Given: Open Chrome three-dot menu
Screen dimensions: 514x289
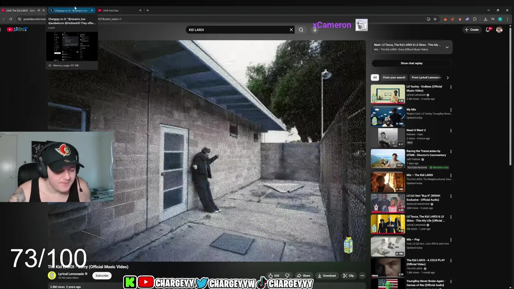Looking at the screenshot, I should [x=507, y=19].
